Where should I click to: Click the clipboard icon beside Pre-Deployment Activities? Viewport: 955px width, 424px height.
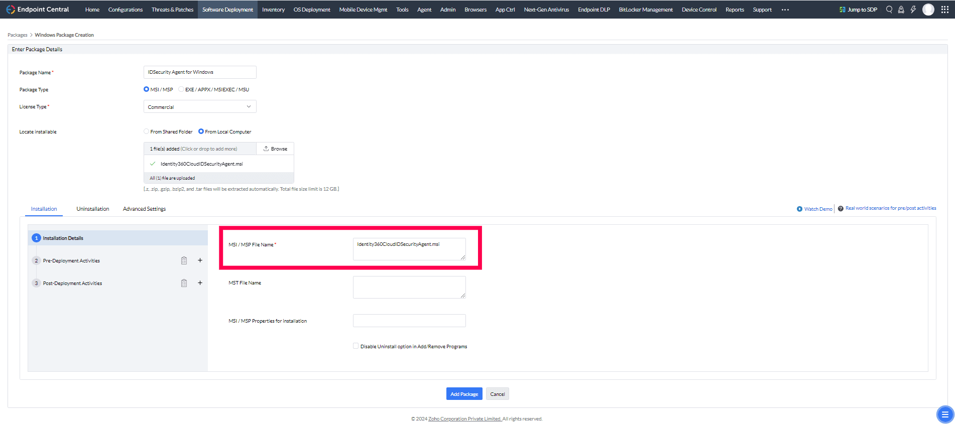click(184, 260)
